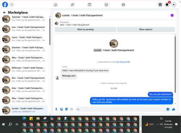Expand the account dropdown arrow
This screenshot has width=181, height=133.
coord(174,5)
